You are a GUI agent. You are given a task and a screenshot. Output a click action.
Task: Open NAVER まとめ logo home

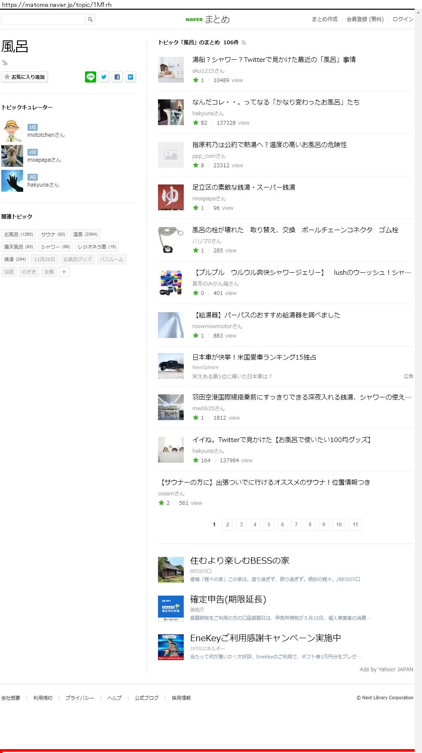tap(208, 19)
